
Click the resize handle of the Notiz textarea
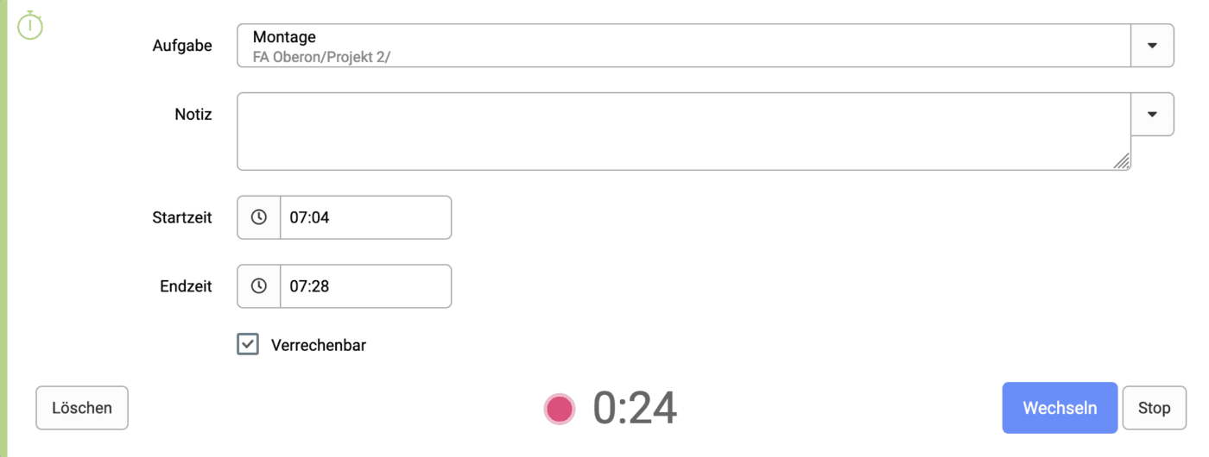[1121, 160]
